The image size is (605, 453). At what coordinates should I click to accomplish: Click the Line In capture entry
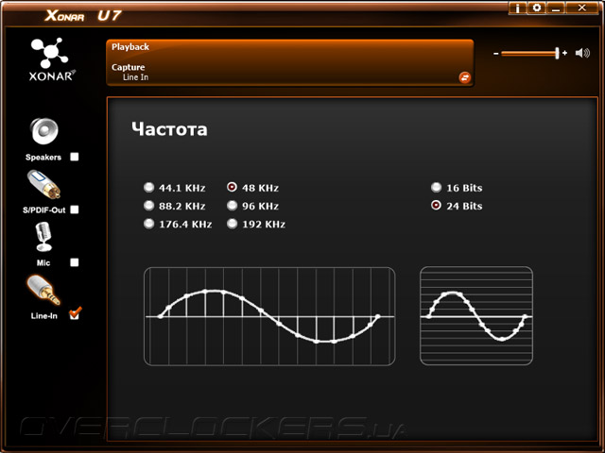135,77
